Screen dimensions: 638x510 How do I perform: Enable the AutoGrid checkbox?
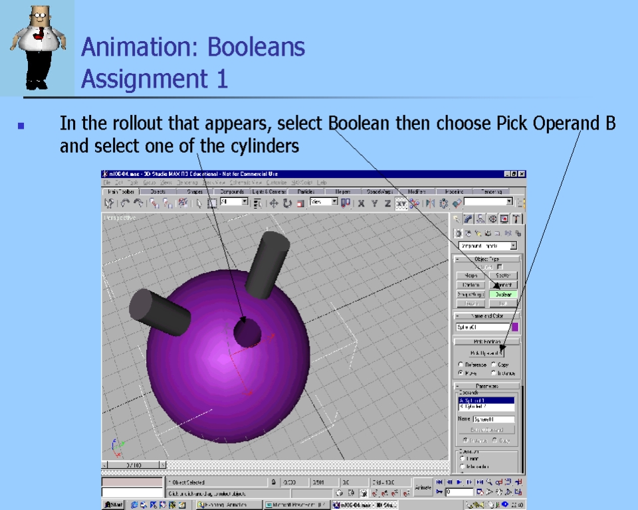pos(500,267)
